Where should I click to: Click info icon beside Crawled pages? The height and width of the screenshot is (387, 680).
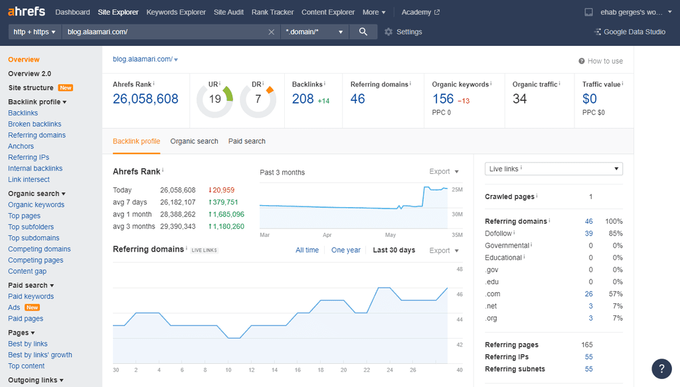click(x=537, y=195)
